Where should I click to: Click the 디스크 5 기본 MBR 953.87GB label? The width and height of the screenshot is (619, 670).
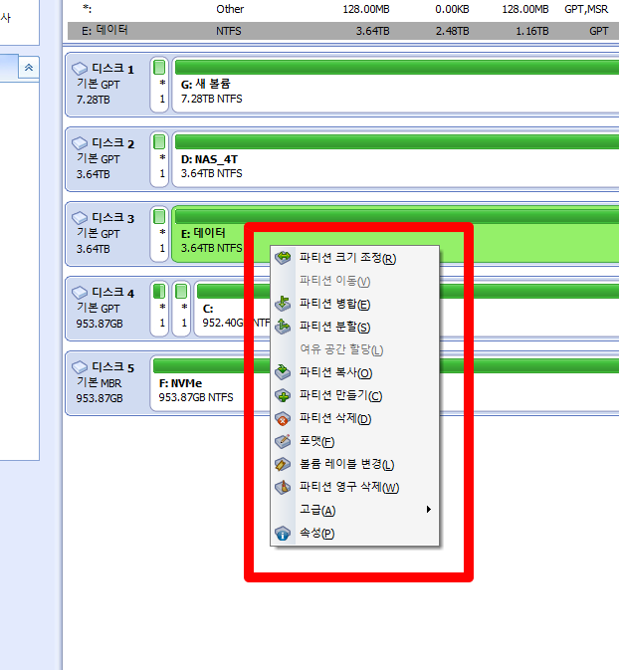click(x=104, y=383)
